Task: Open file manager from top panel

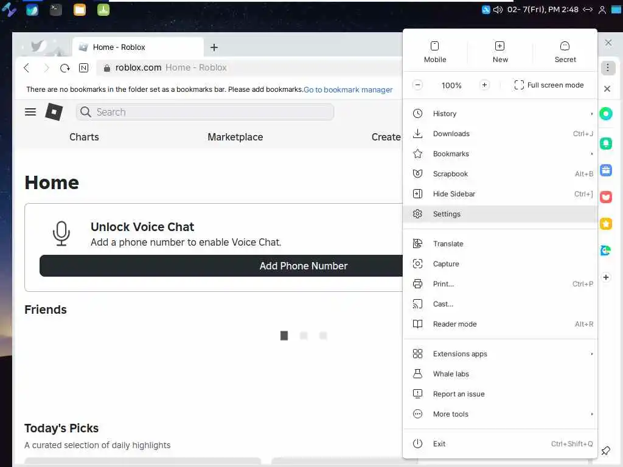Action: (x=80, y=10)
